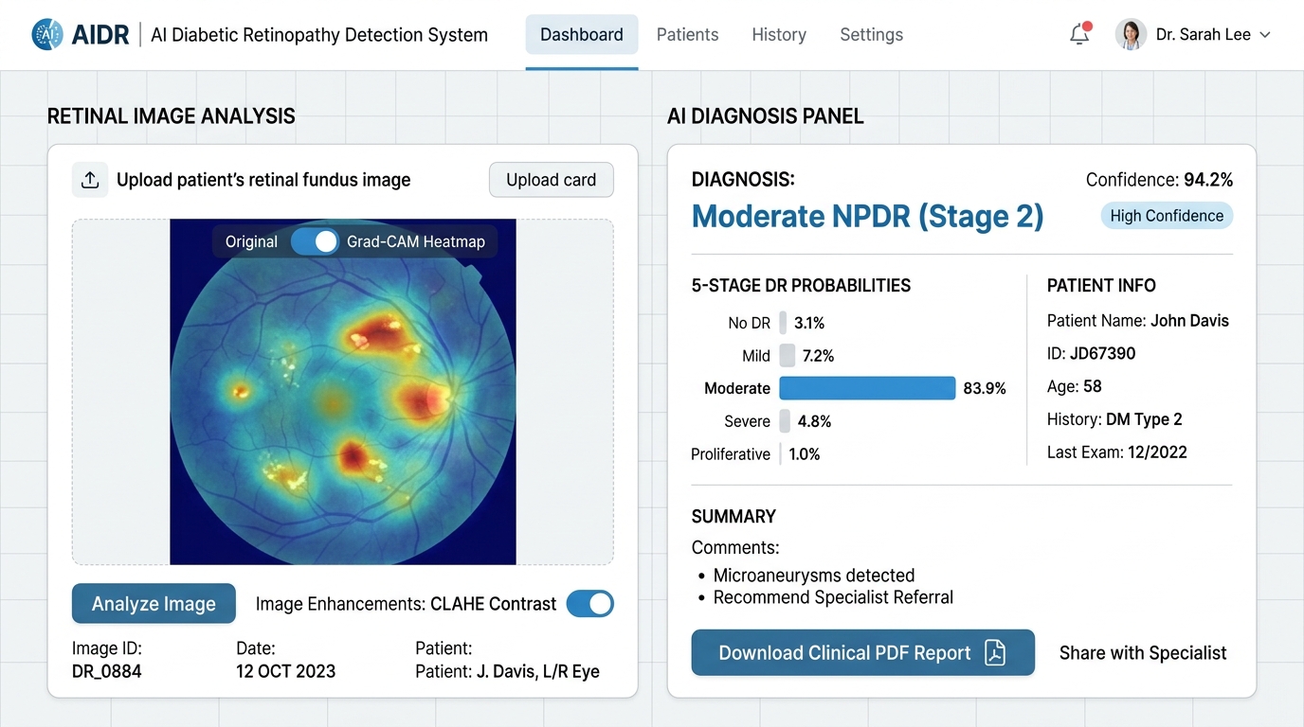The height and width of the screenshot is (727, 1304).
Task: Click the Mild 7.2% probability bar
Action: coord(787,356)
